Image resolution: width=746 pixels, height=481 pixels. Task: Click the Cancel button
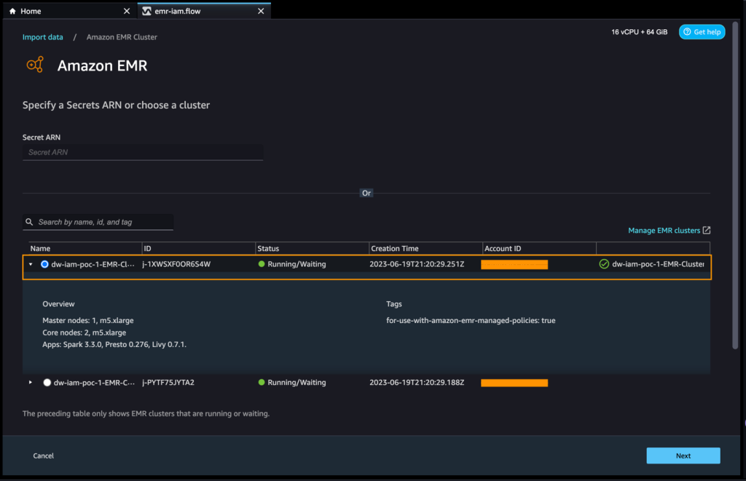[x=43, y=456]
